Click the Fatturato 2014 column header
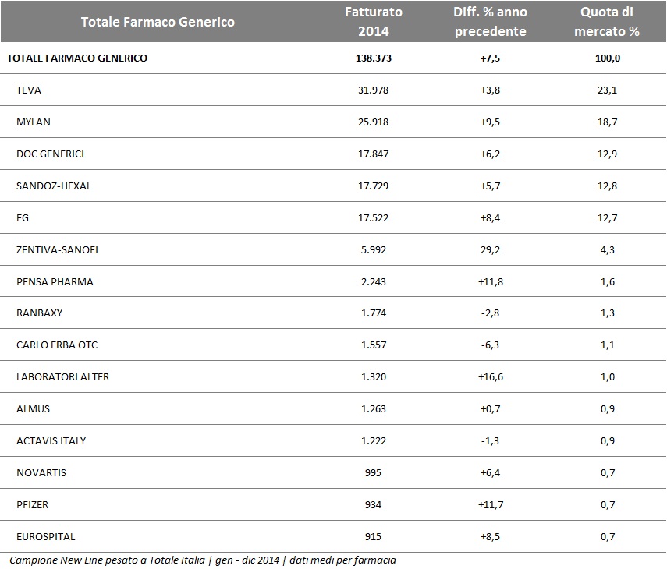The image size is (667, 569). [373, 22]
